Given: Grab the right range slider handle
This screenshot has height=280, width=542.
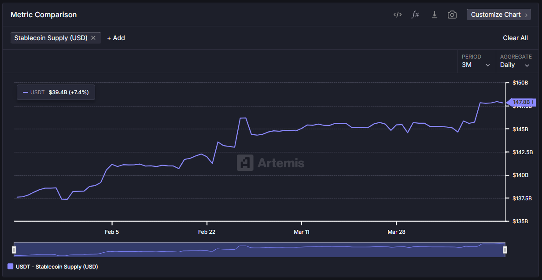Looking at the screenshot, I should click(505, 250).
